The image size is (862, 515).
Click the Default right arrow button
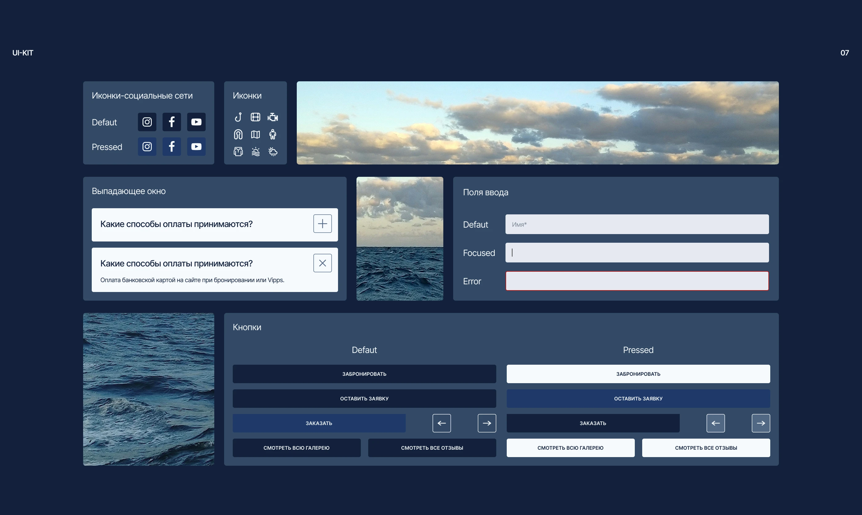(487, 423)
